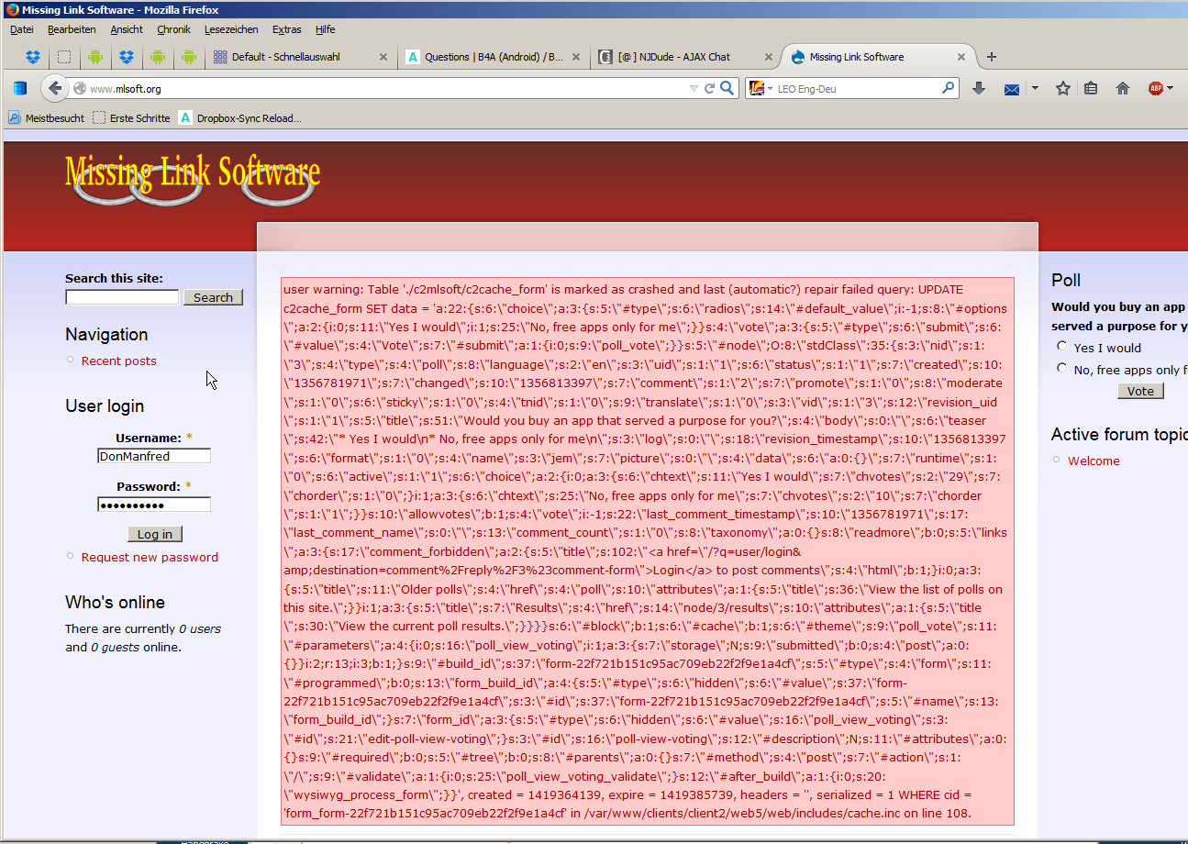Reload the page with the refresh icon
The width and height of the screenshot is (1188, 844).
coord(709,89)
